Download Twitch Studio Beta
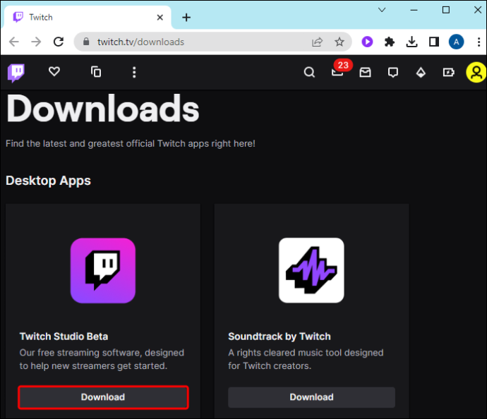The height and width of the screenshot is (419, 487). (x=103, y=397)
